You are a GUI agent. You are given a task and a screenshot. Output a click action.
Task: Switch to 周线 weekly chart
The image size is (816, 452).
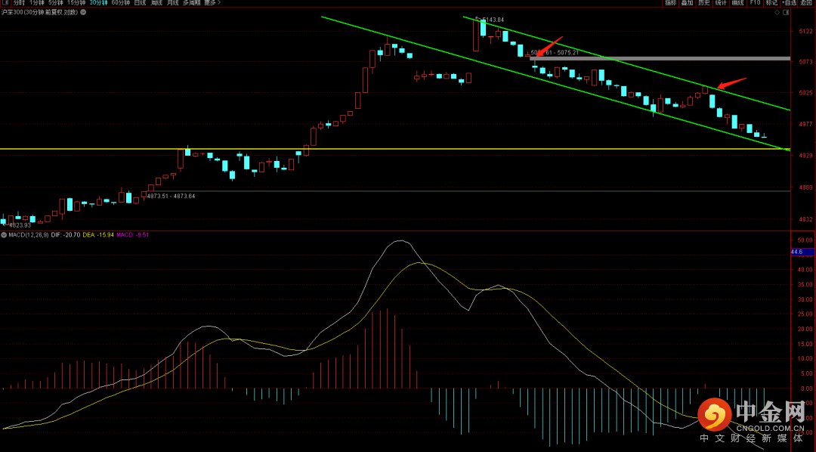coord(156,3)
